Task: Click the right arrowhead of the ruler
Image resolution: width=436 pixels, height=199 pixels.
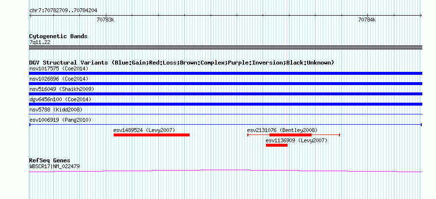Action: click(421, 15)
